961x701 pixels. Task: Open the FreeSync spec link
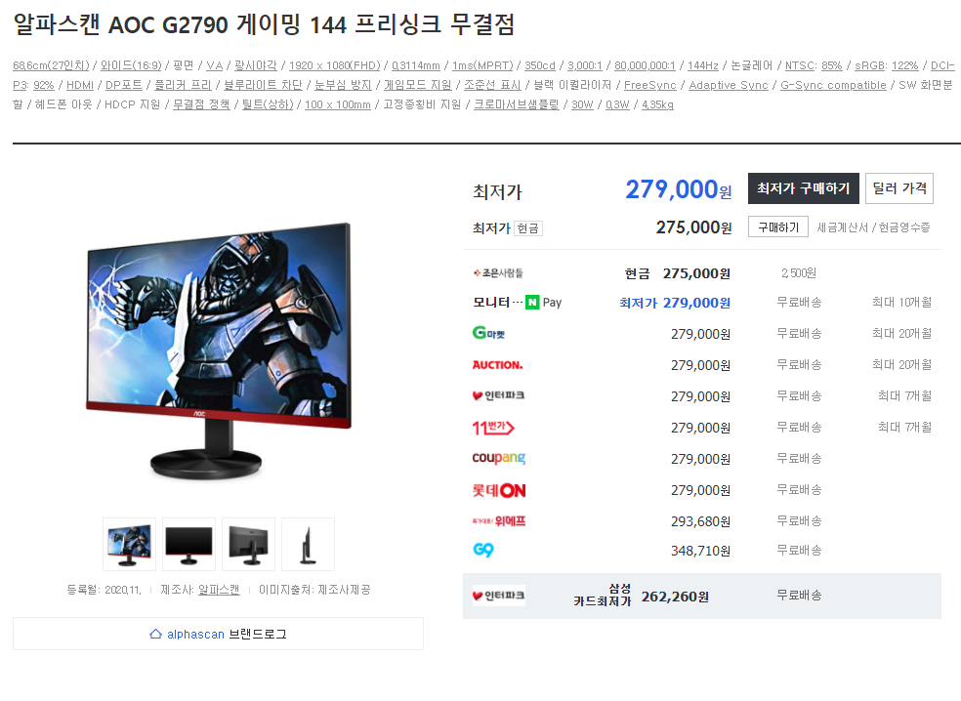click(x=649, y=85)
